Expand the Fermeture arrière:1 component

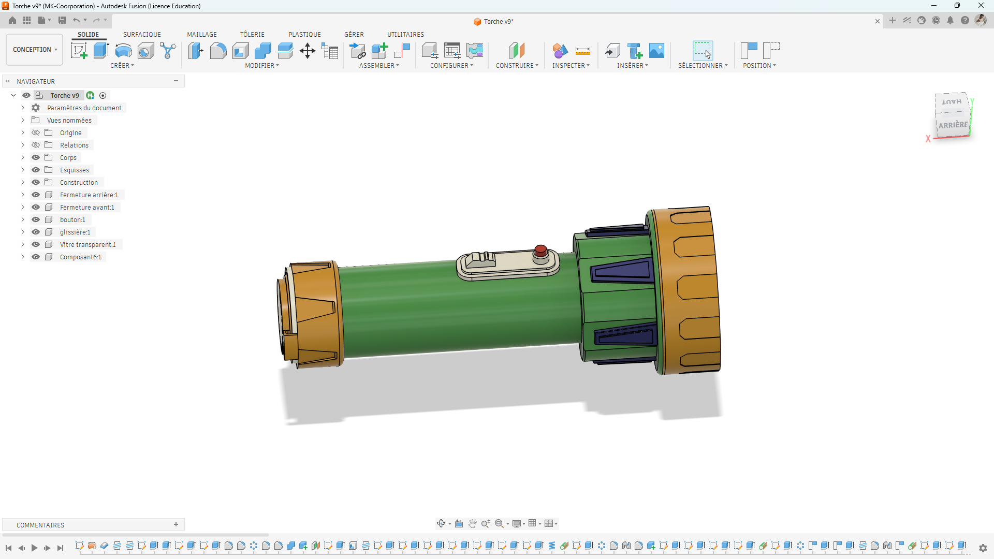(x=23, y=195)
